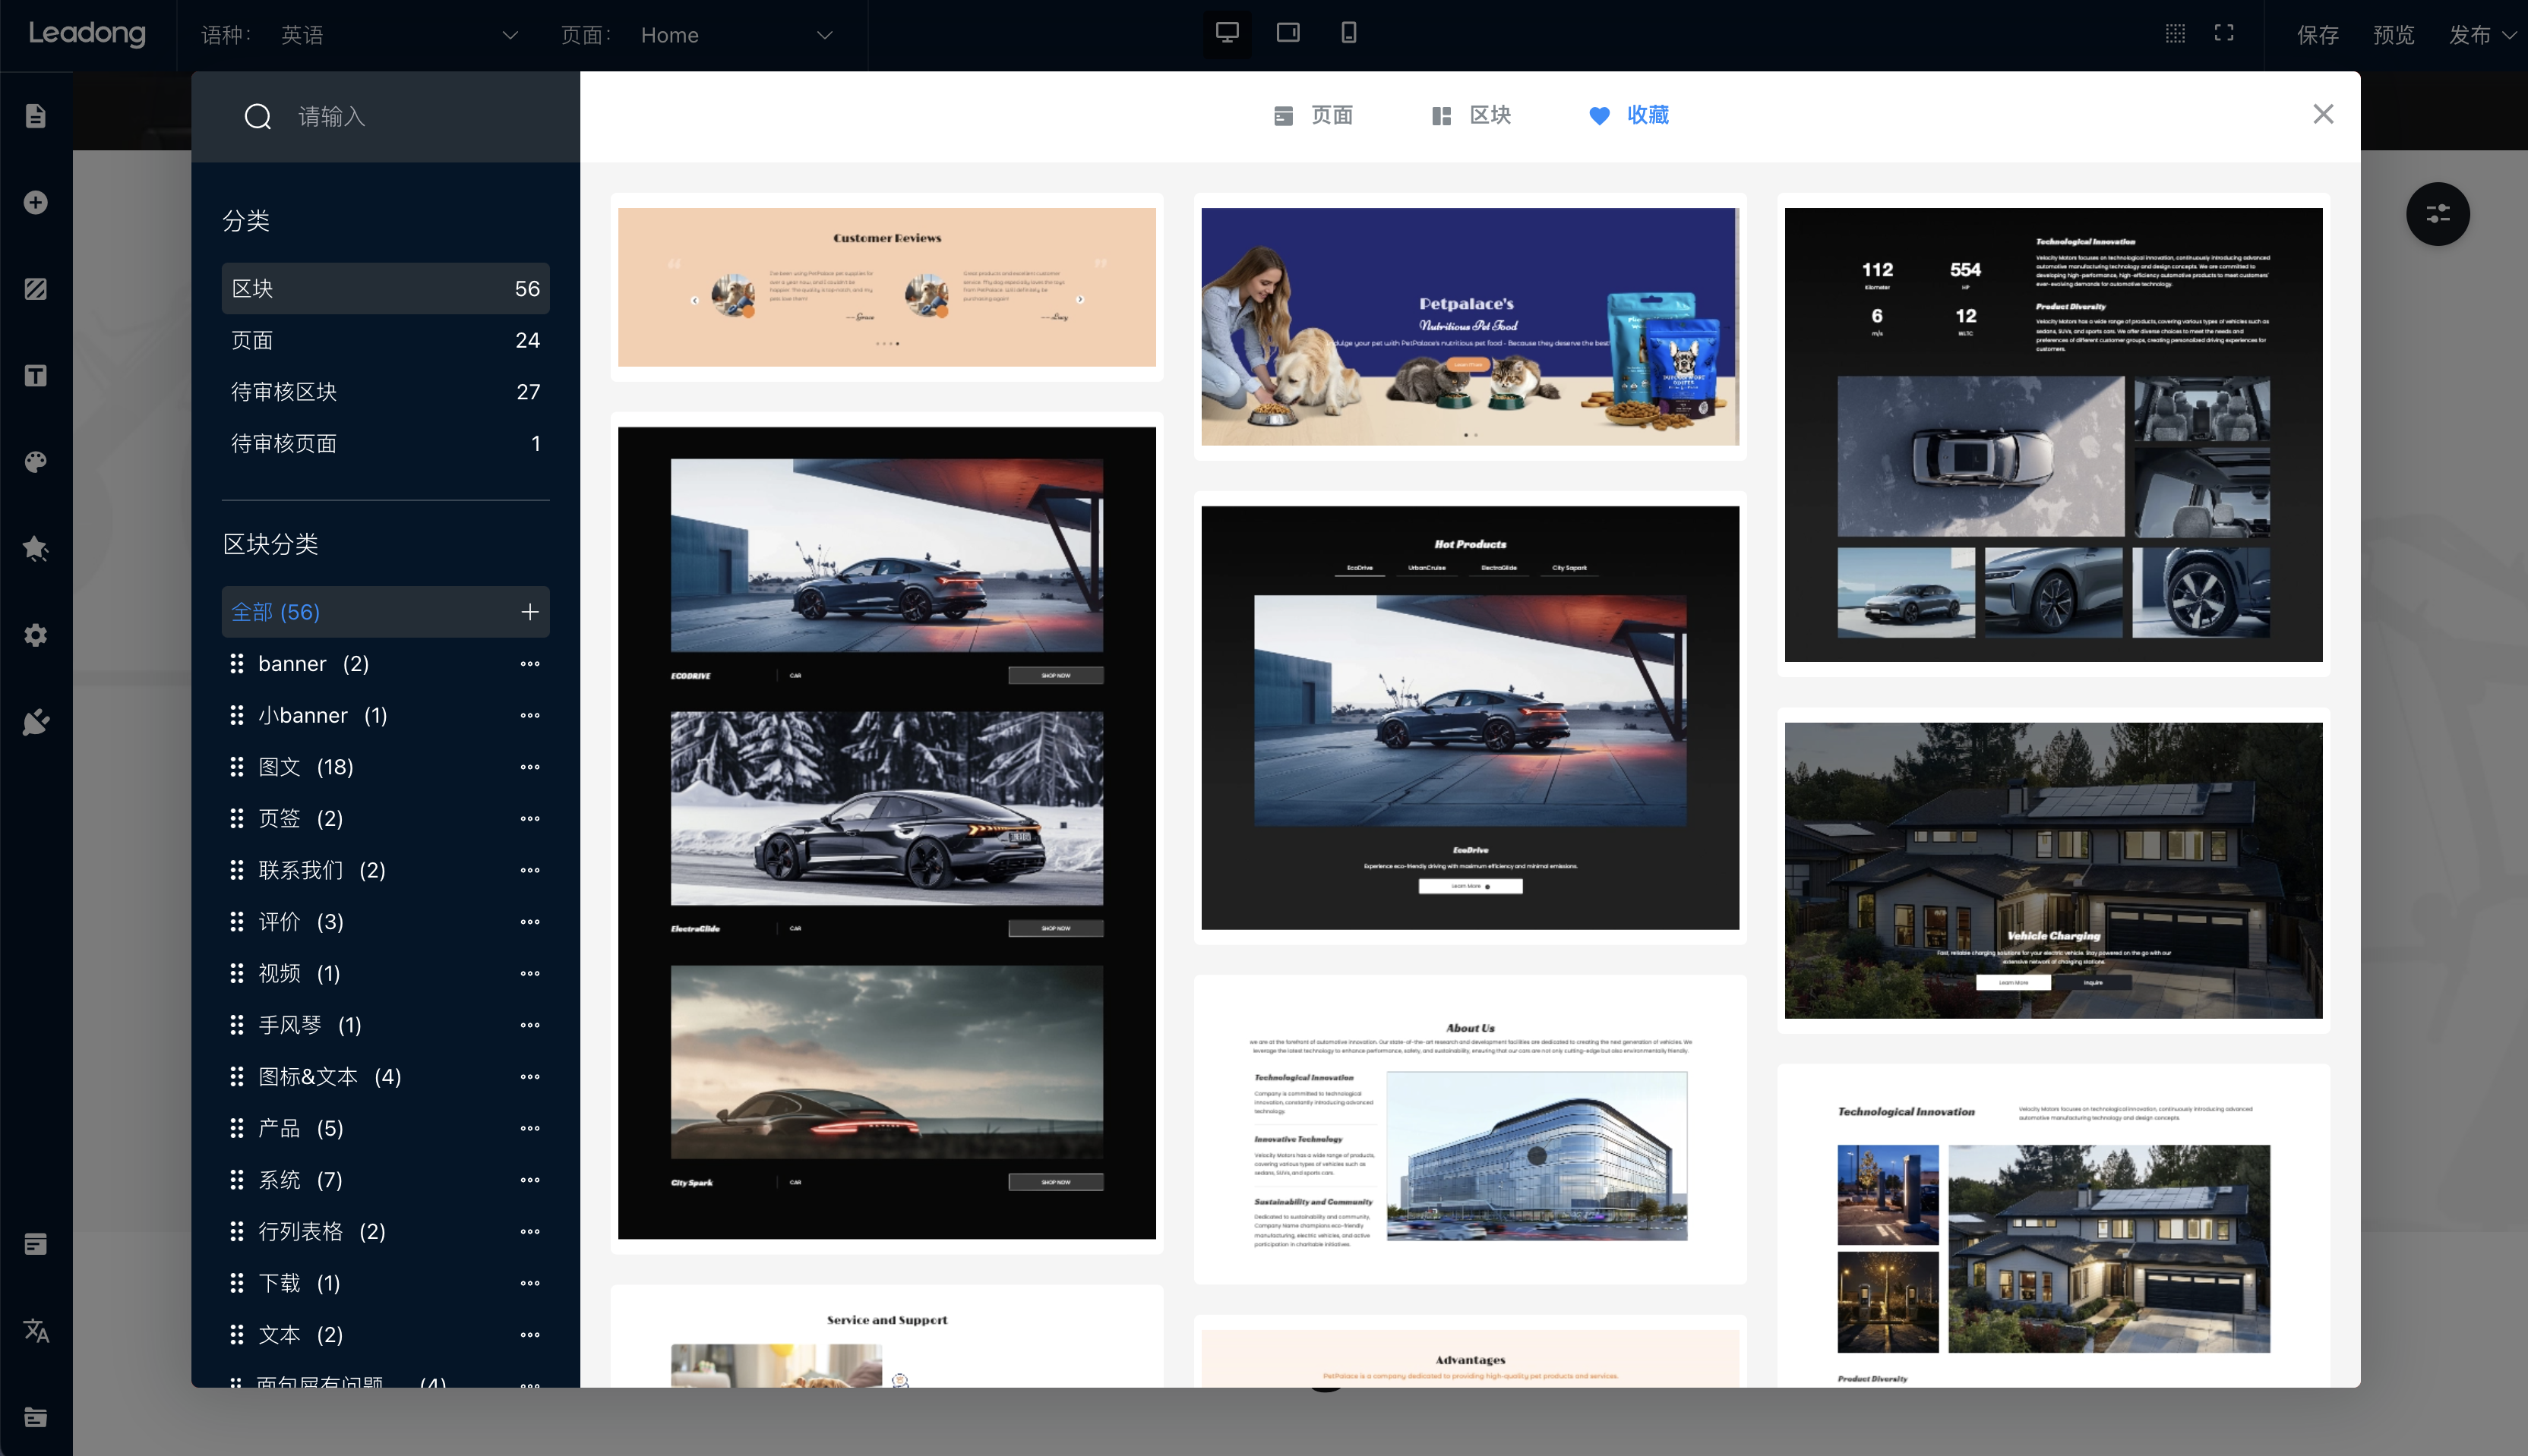Select desktop monitor preview icon

tap(1228, 33)
